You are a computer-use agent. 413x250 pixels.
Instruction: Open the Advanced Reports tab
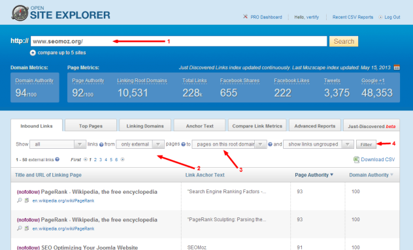pos(315,126)
